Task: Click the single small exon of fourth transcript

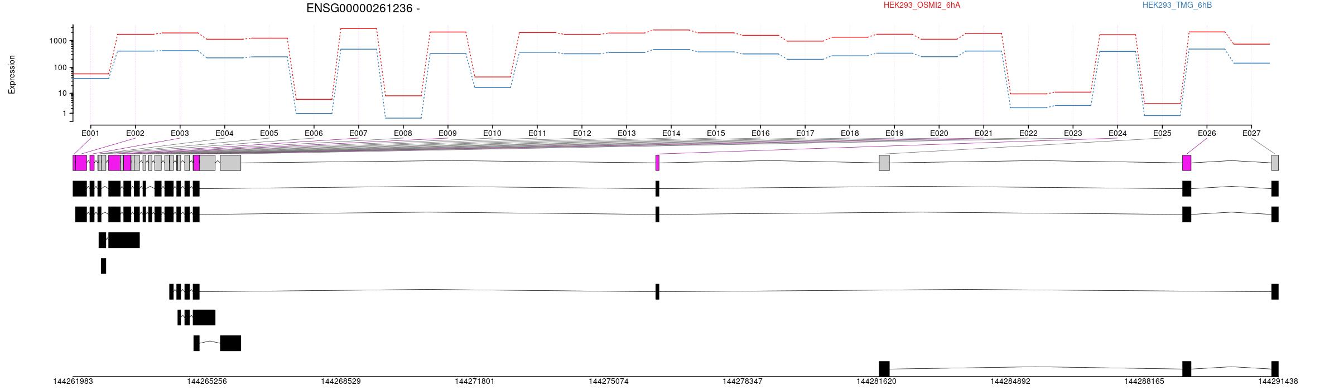Action: click(103, 266)
